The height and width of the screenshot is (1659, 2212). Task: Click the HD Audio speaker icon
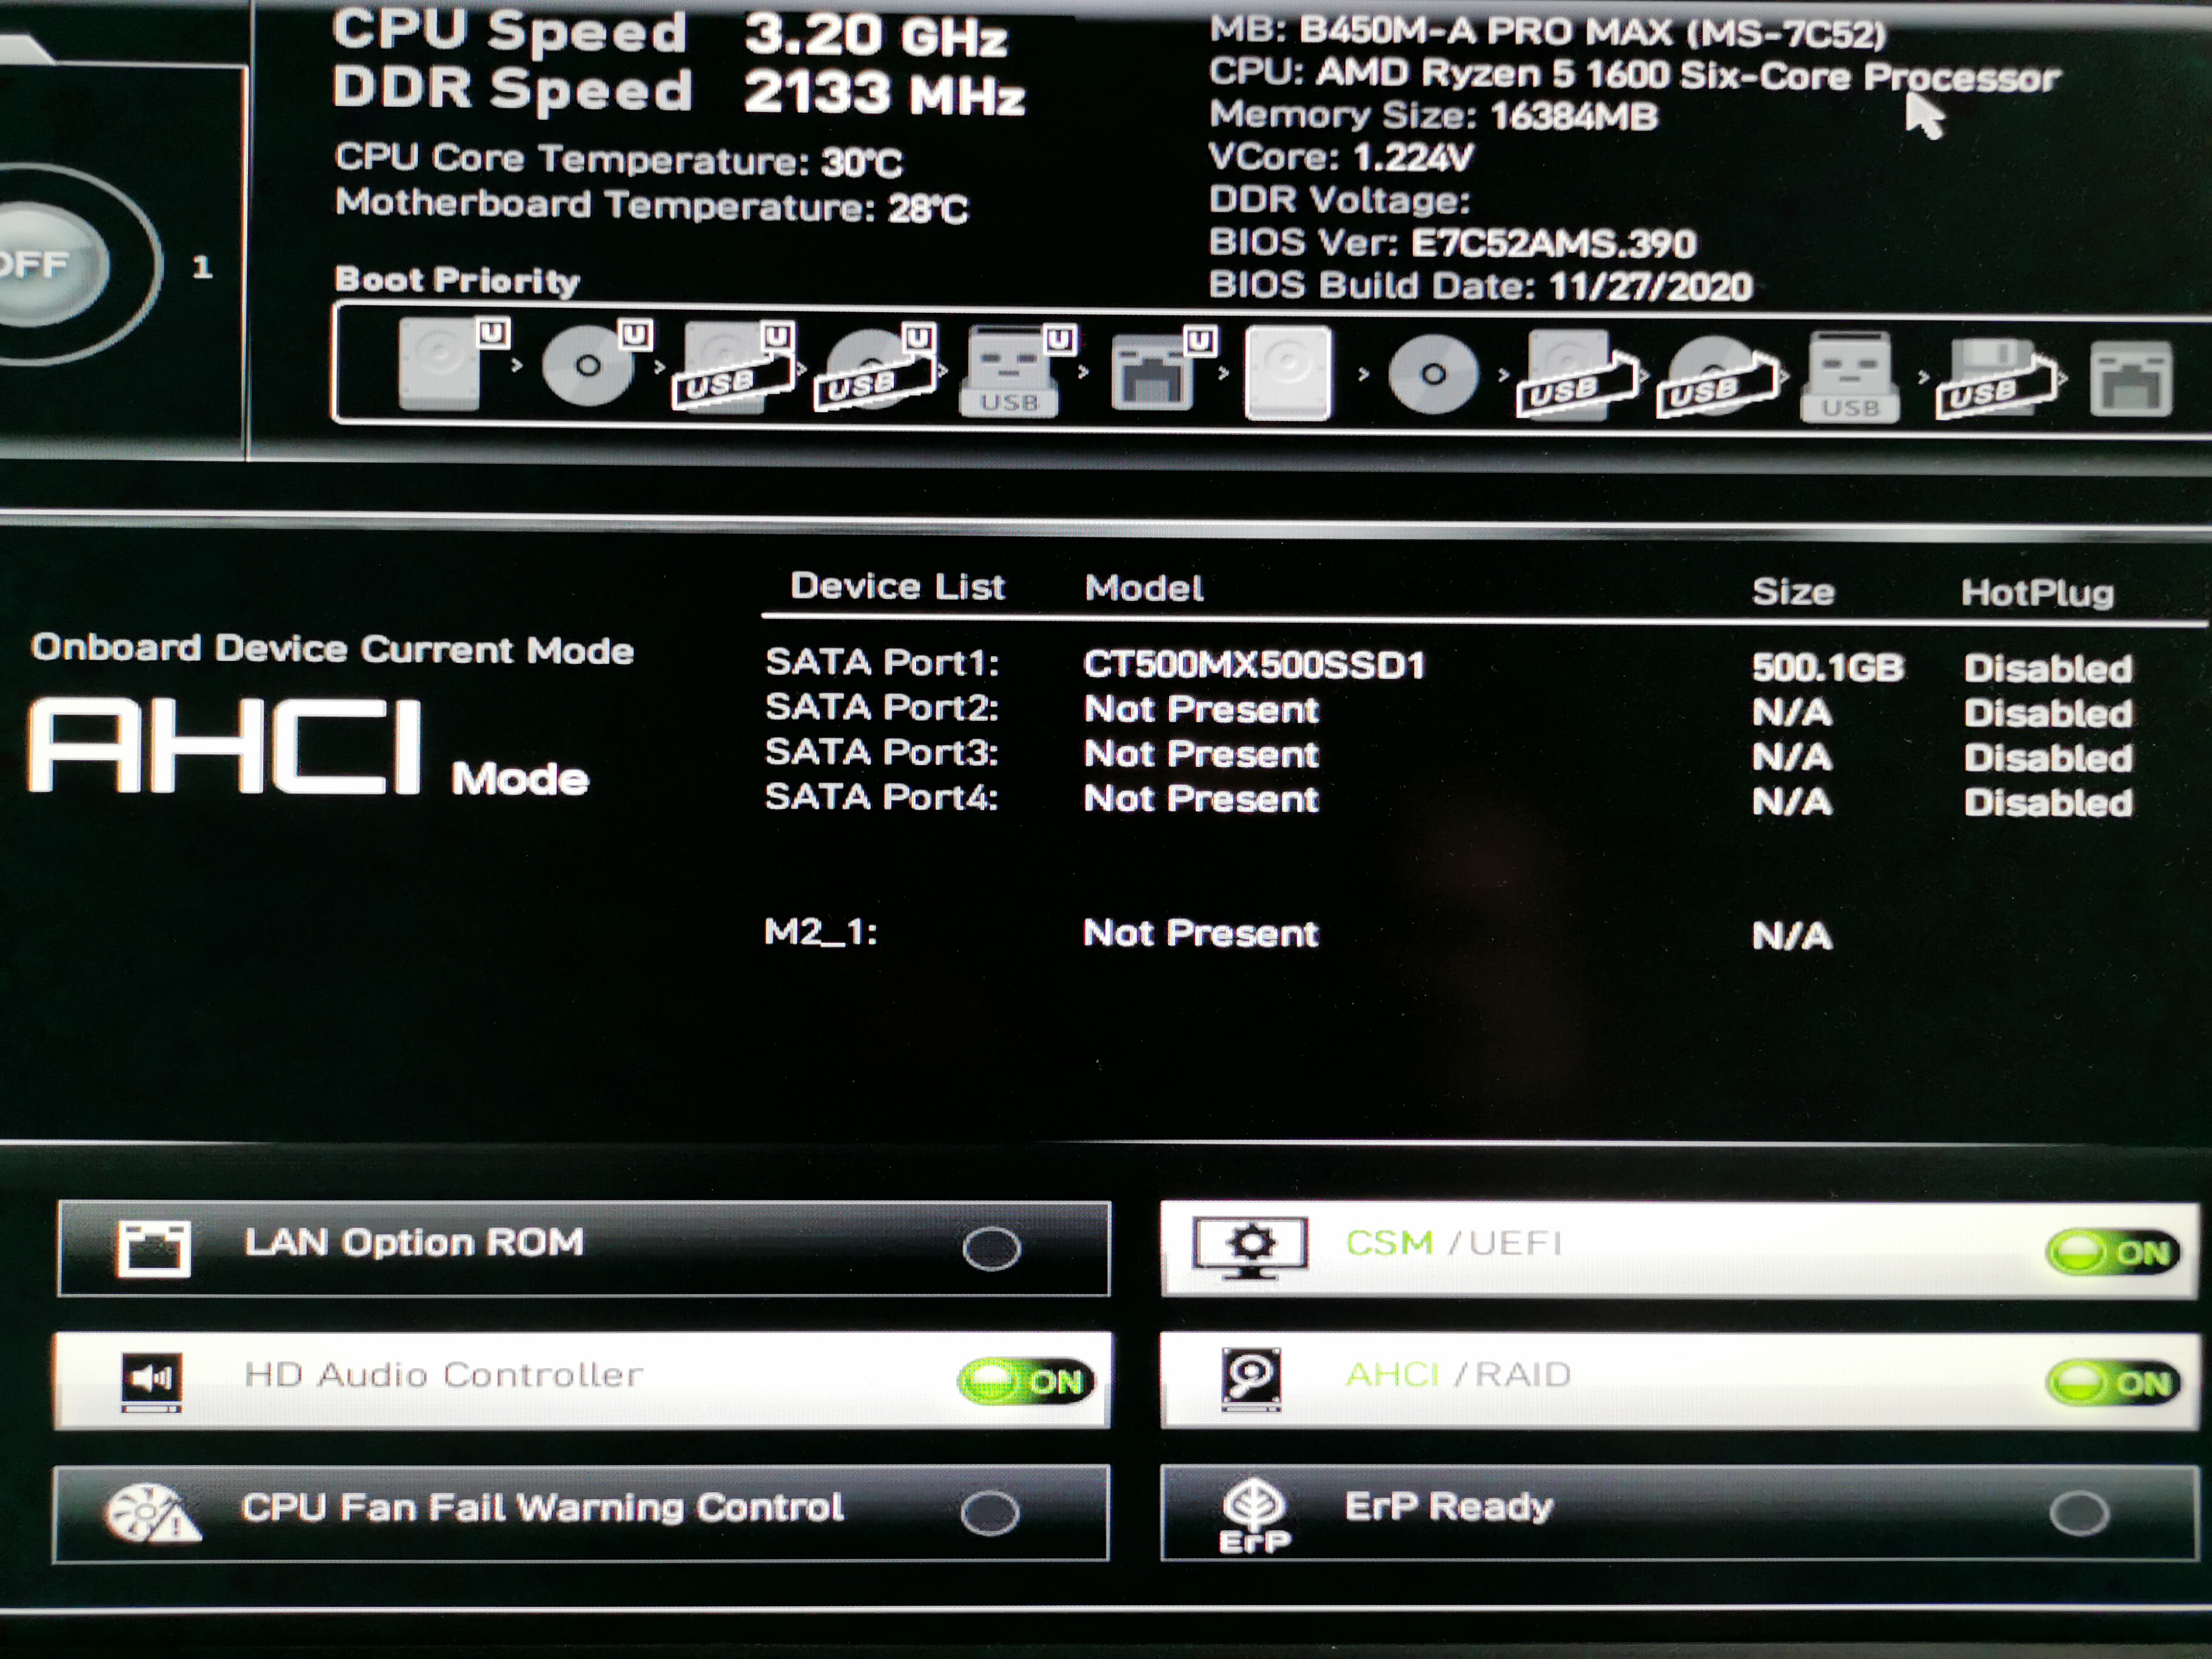tap(151, 1380)
